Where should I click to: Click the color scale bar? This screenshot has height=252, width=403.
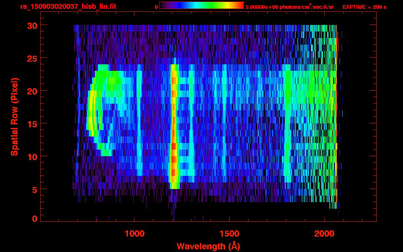(201, 6)
